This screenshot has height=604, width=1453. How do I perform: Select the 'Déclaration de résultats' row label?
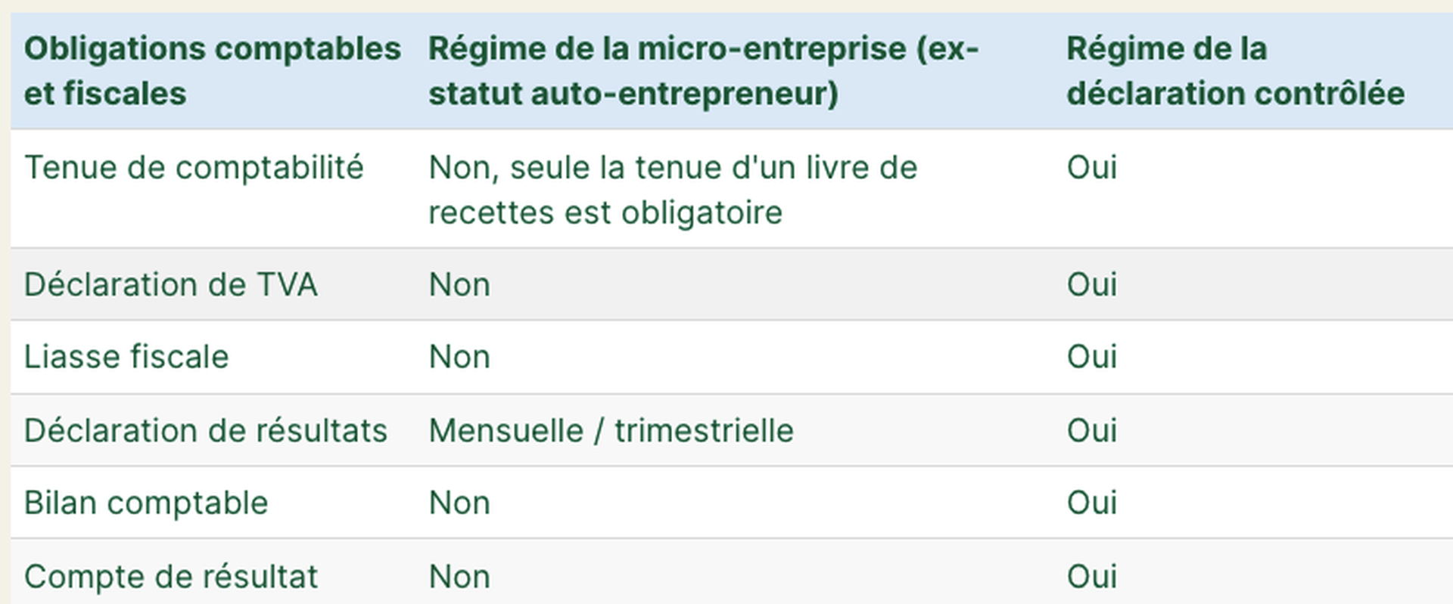point(205,431)
